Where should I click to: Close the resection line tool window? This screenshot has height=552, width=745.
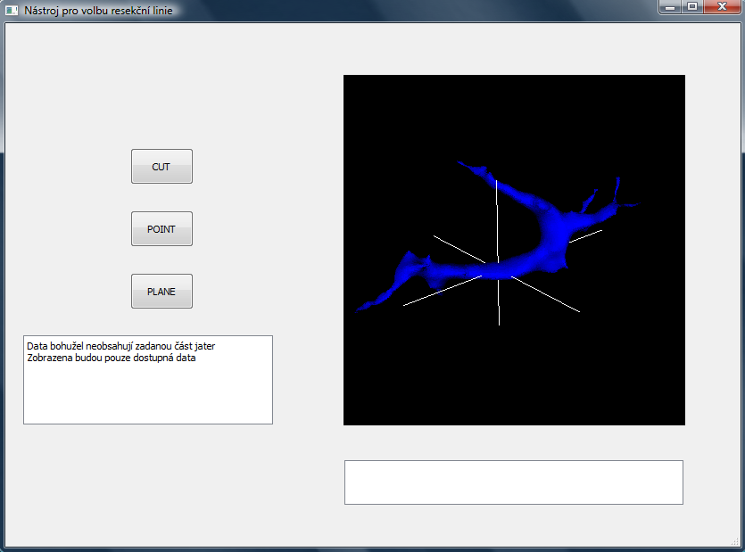[x=722, y=6]
